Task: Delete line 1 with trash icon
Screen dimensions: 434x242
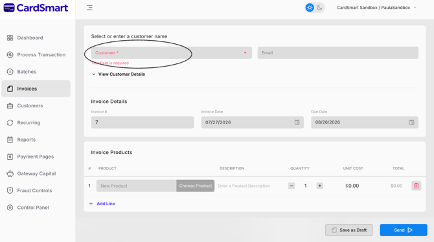Action: tap(417, 186)
